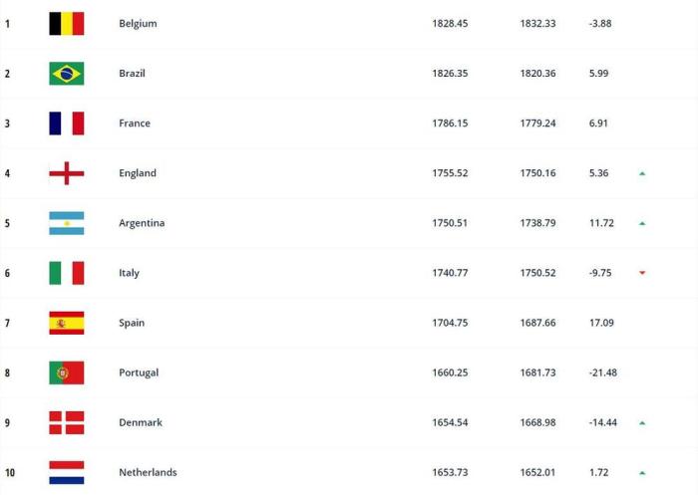698x495 pixels.
Task: Click Italy's red down arrow indicator
Action: point(642,273)
